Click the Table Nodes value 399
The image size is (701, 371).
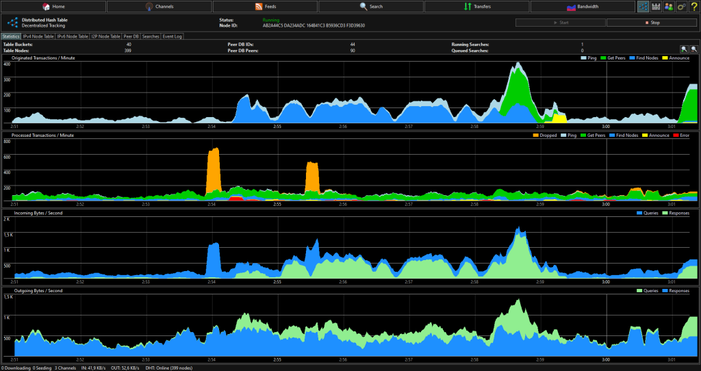click(x=128, y=51)
